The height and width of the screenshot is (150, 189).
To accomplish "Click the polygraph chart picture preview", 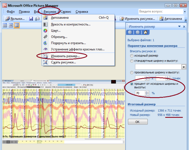I will pyautogui.click(x=64, y=112).
